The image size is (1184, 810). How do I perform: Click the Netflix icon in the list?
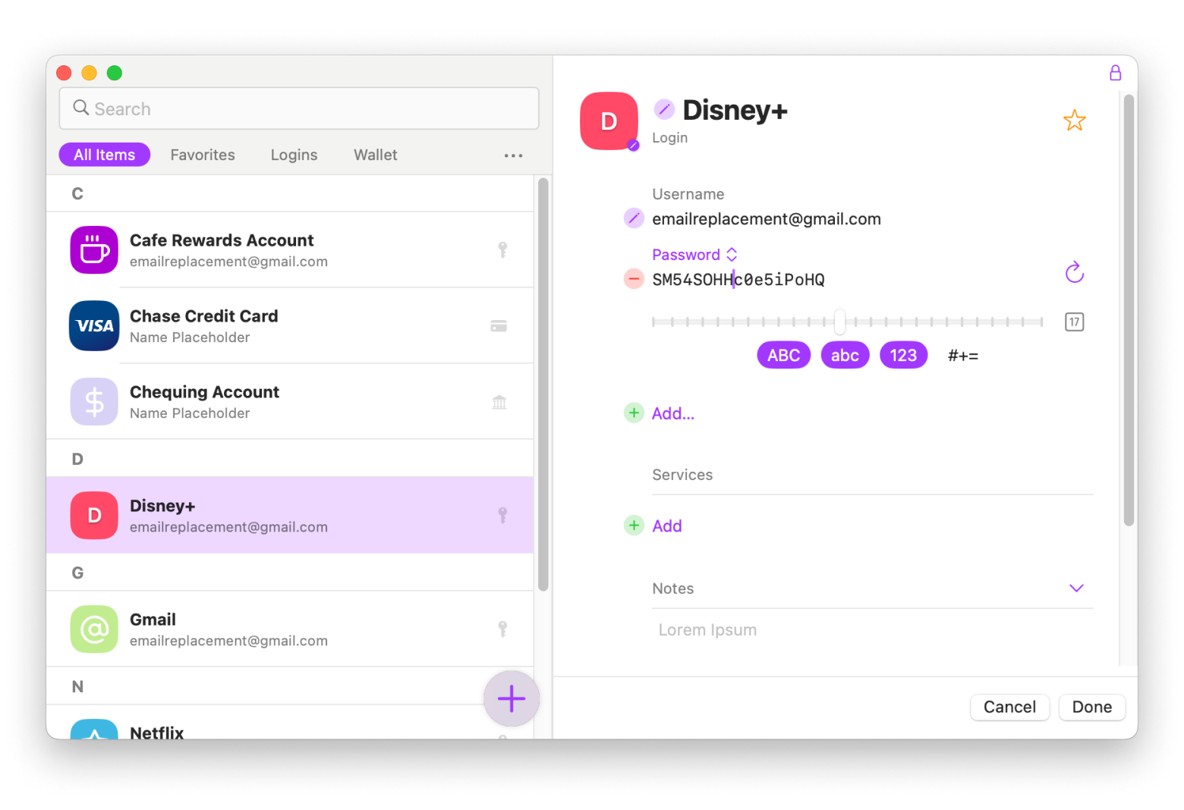click(94, 729)
